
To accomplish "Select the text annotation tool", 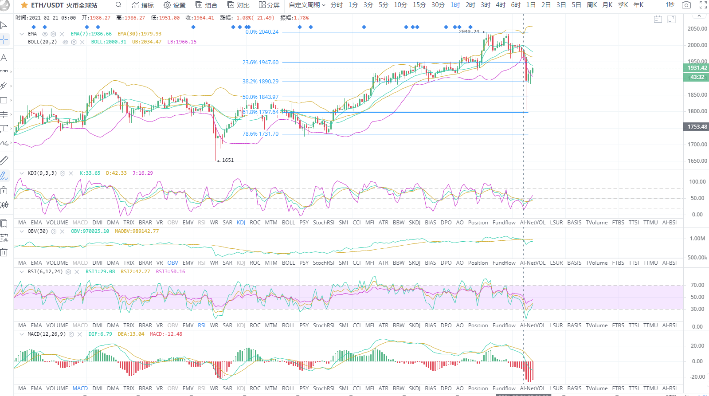I will (x=4, y=58).
